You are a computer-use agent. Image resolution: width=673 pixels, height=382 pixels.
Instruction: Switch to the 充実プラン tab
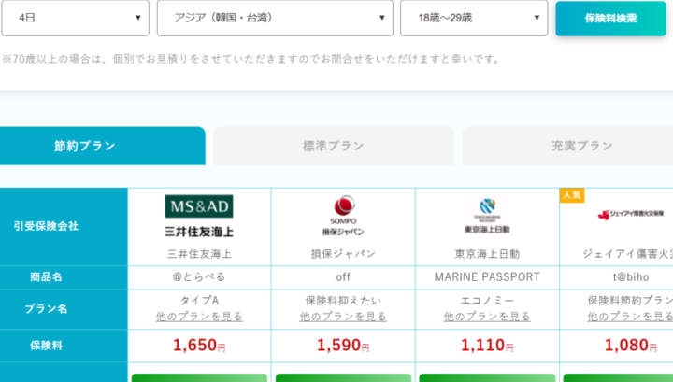[567, 146]
